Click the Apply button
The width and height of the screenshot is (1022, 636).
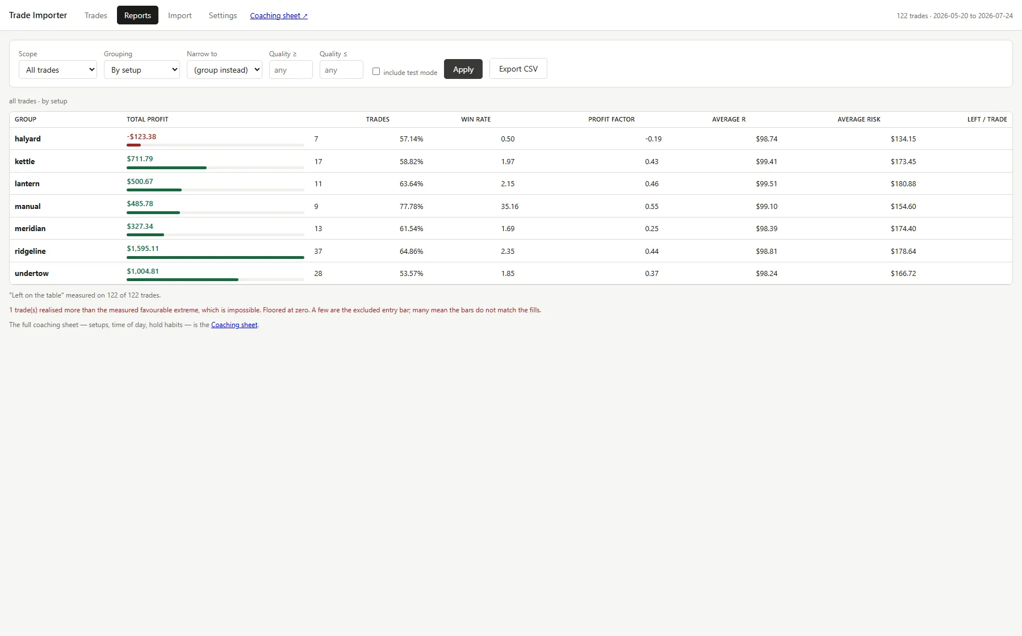[x=463, y=69]
